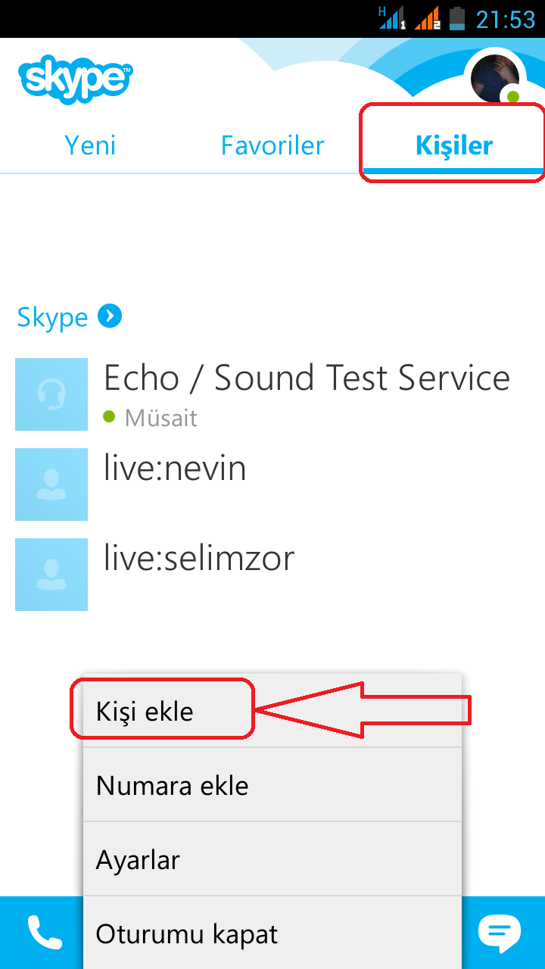The height and width of the screenshot is (969, 545).
Task: Expand the Skype contacts section chevron
Action: pos(111,316)
